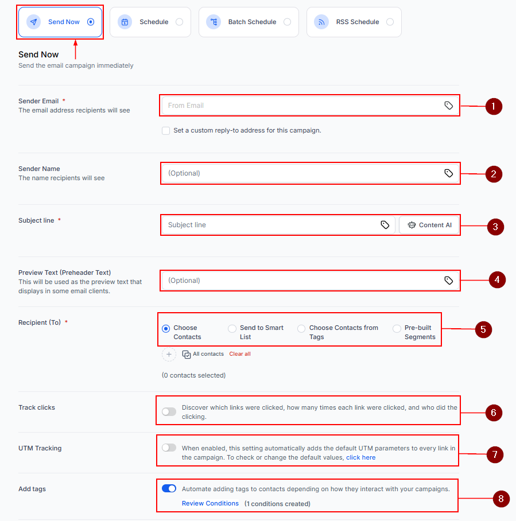
Task: Open the Review Conditions link
Action: [x=210, y=503]
